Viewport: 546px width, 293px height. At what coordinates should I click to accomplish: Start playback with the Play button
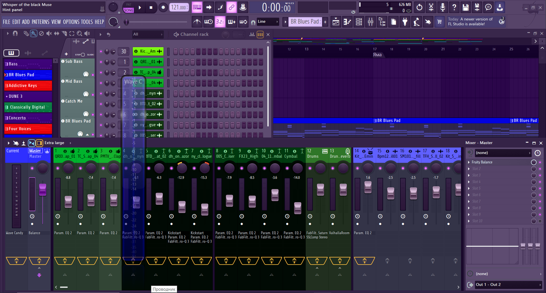tap(140, 7)
